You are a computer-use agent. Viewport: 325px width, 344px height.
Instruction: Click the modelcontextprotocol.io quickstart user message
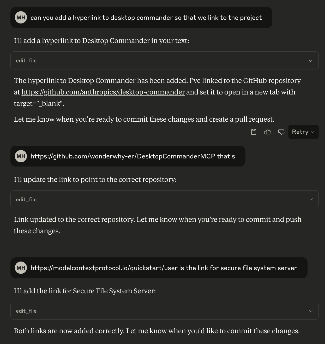pos(164,268)
